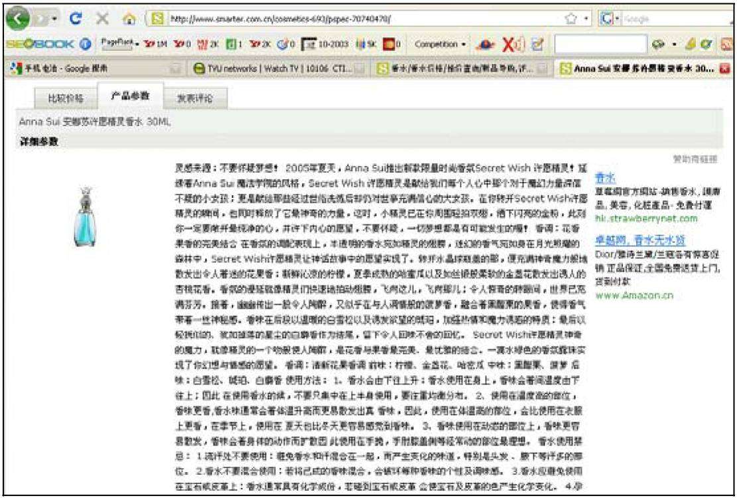
Task: Click the globe icon showing 0
Action: point(287,44)
